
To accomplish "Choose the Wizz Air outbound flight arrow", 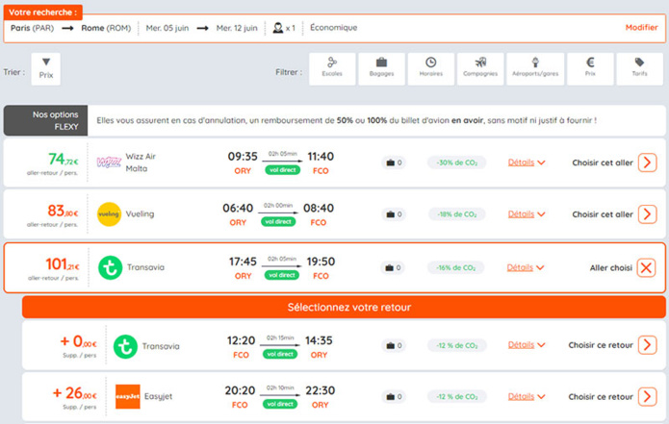I will point(647,162).
